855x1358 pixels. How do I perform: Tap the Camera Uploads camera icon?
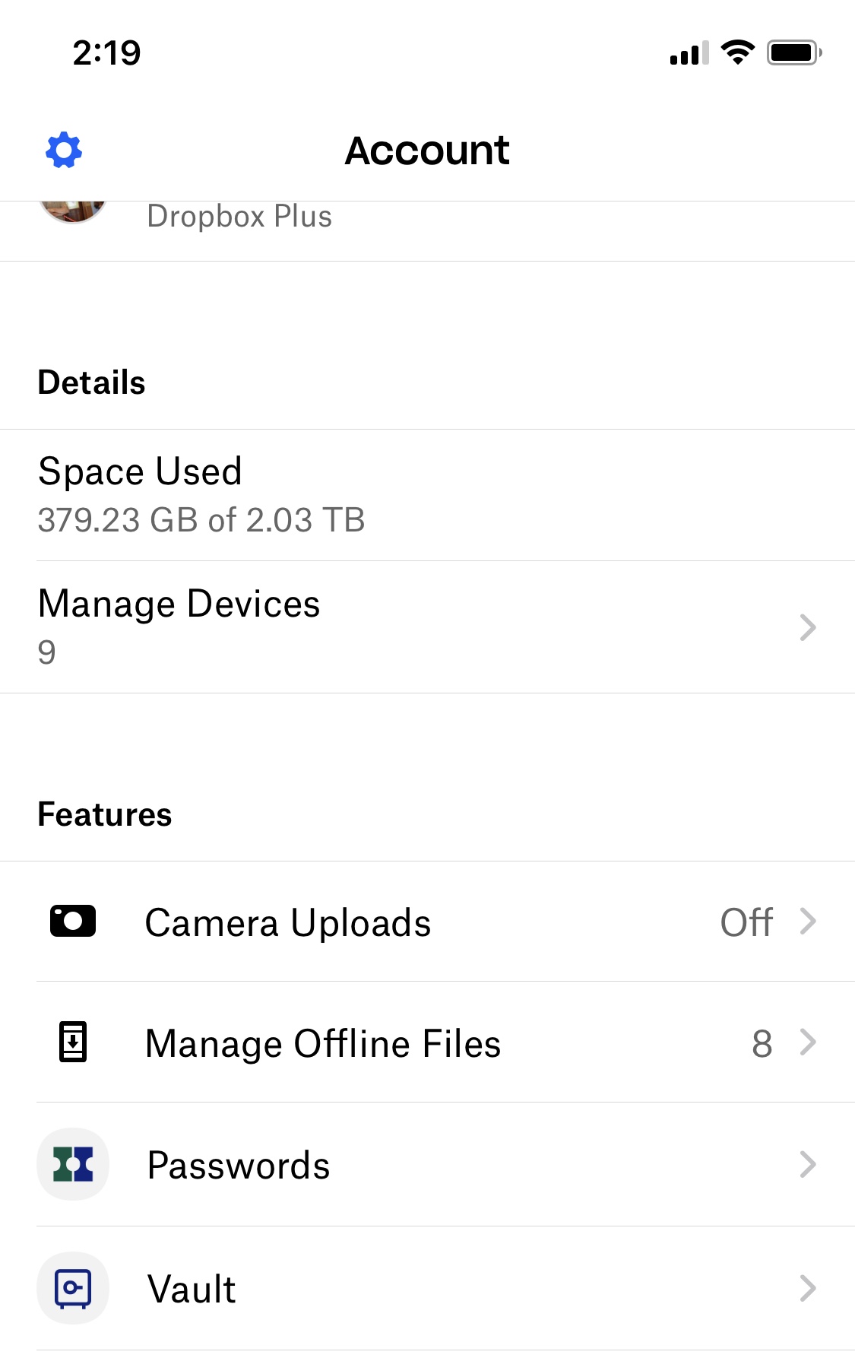pos(73,921)
